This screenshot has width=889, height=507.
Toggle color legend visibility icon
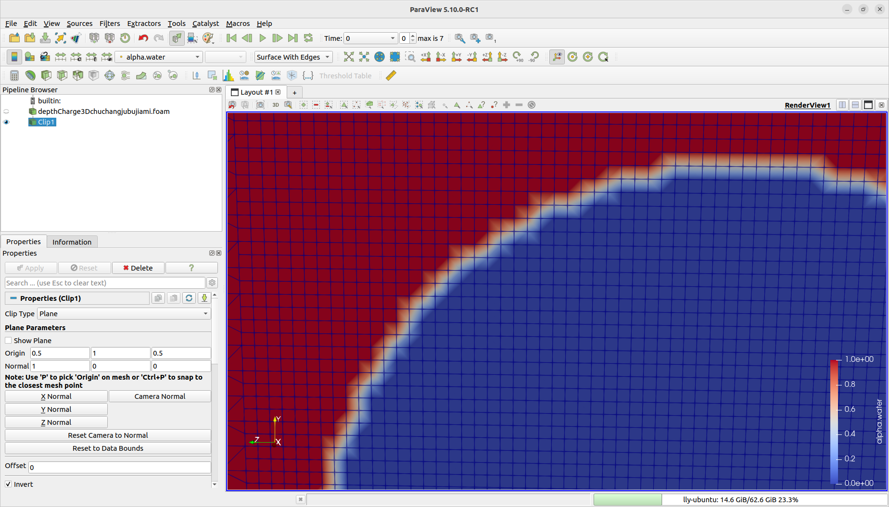(x=14, y=57)
